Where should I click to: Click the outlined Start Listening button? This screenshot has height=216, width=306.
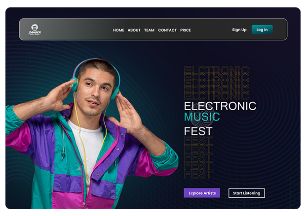pyautogui.click(x=246, y=193)
